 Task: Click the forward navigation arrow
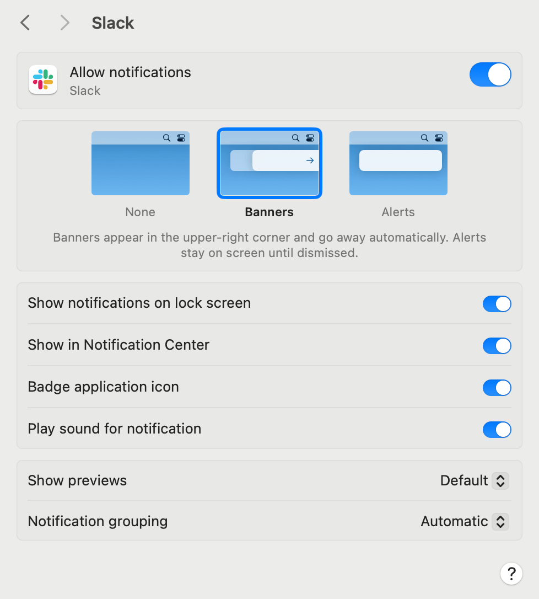pyautogui.click(x=64, y=23)
